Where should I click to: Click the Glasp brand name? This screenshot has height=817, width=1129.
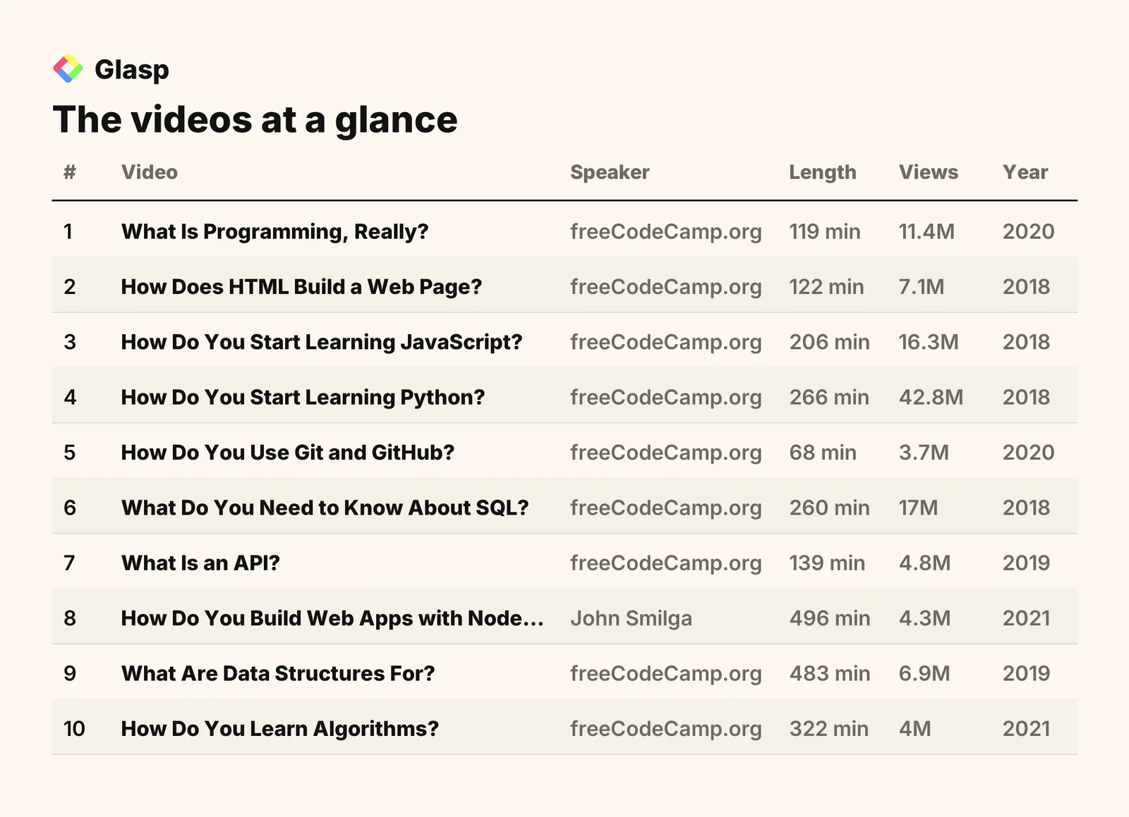[132, 70]
